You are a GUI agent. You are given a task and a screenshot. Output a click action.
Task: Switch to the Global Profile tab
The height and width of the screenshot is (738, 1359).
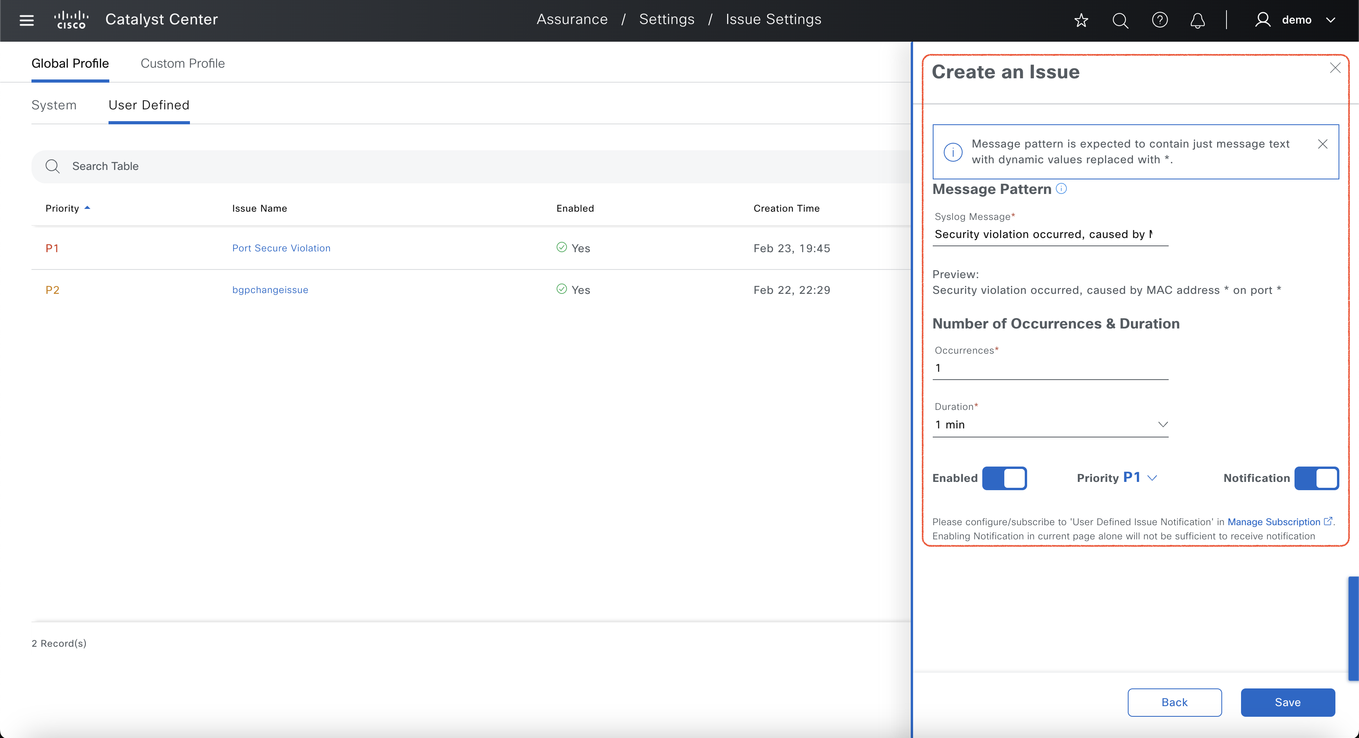[70, 63]
